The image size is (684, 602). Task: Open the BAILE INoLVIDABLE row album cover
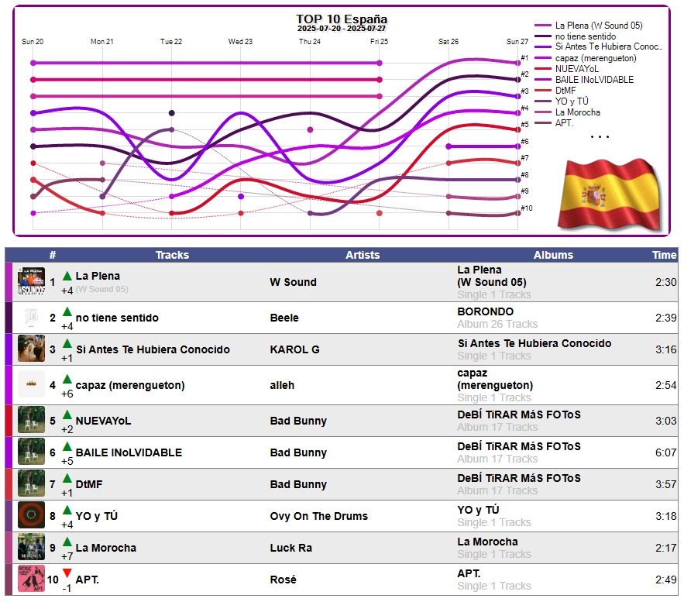31,452
